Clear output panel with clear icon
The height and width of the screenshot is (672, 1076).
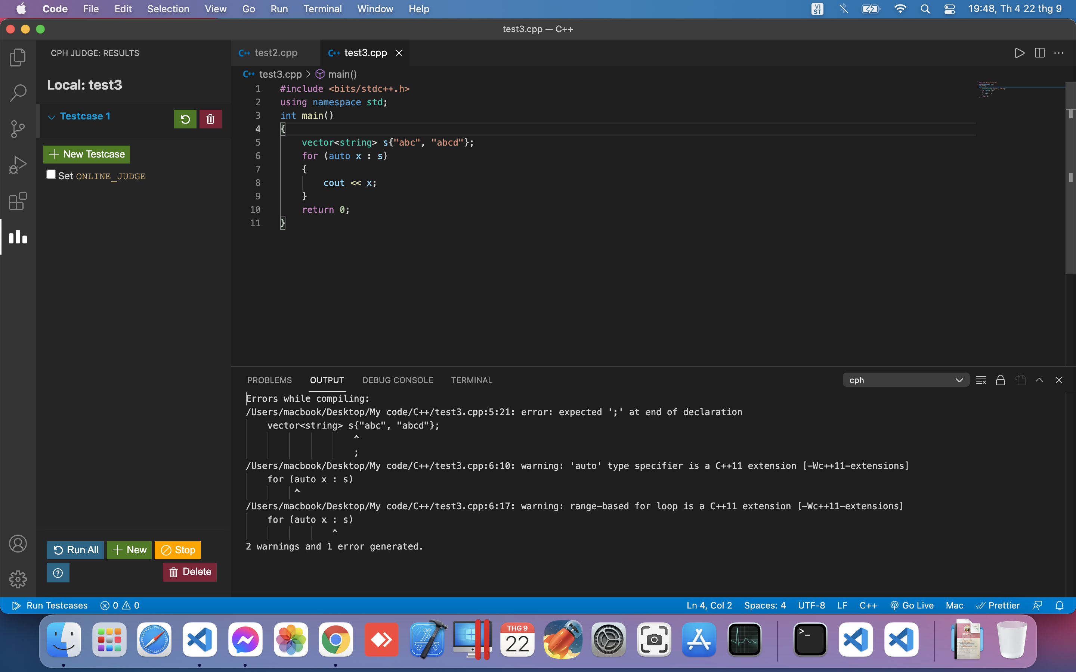981,380
